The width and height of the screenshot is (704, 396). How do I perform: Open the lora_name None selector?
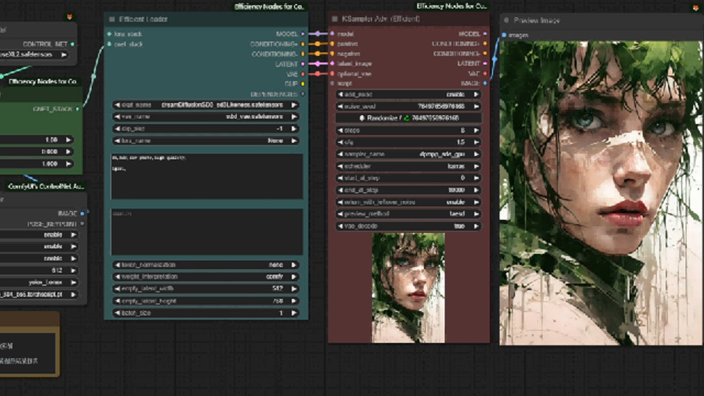(x=206, y=141)
